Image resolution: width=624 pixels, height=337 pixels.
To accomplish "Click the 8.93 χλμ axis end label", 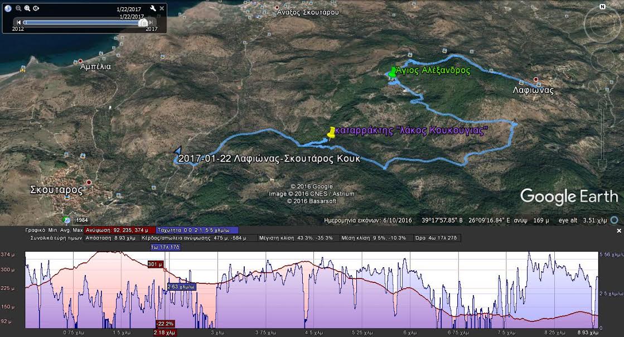I will [x=588, y=332].
